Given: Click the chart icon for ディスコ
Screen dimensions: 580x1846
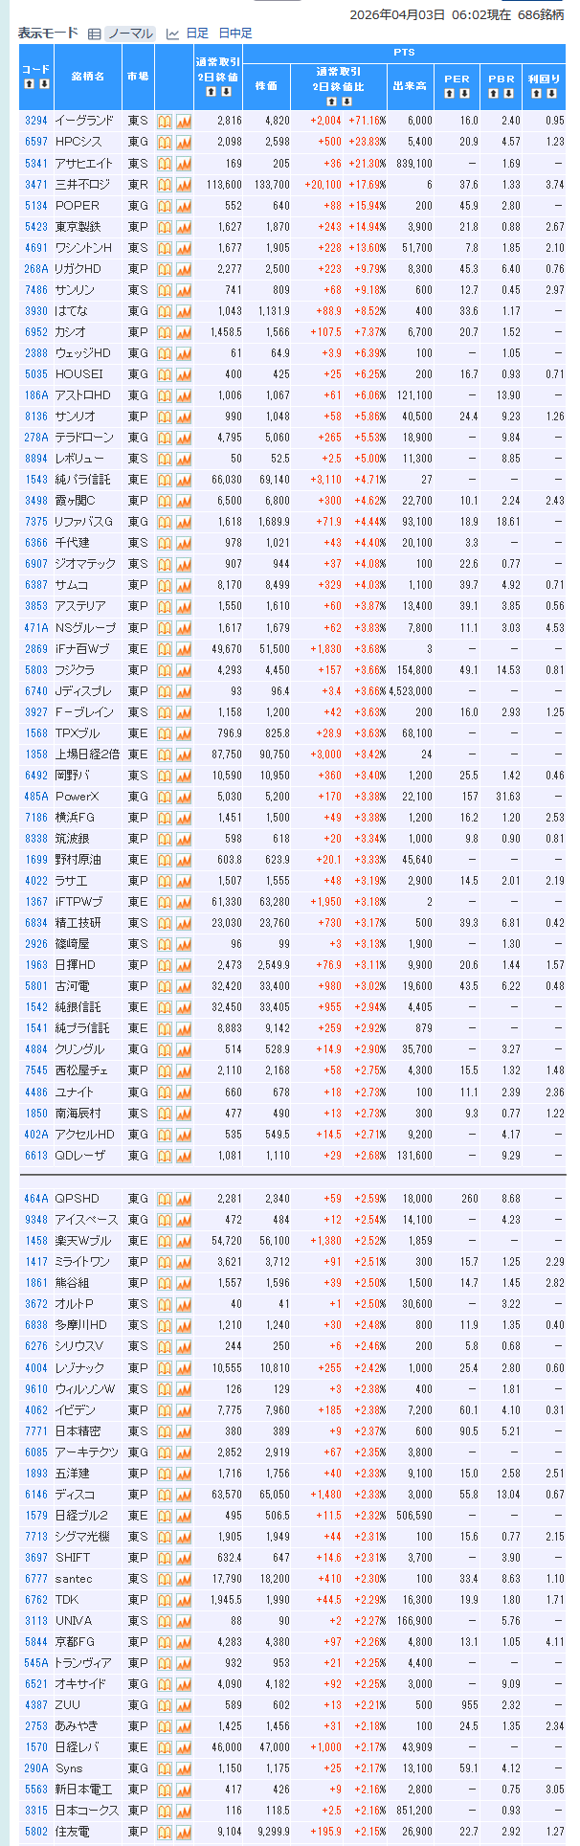Looking at the screenshot, I should (184, 1495).
